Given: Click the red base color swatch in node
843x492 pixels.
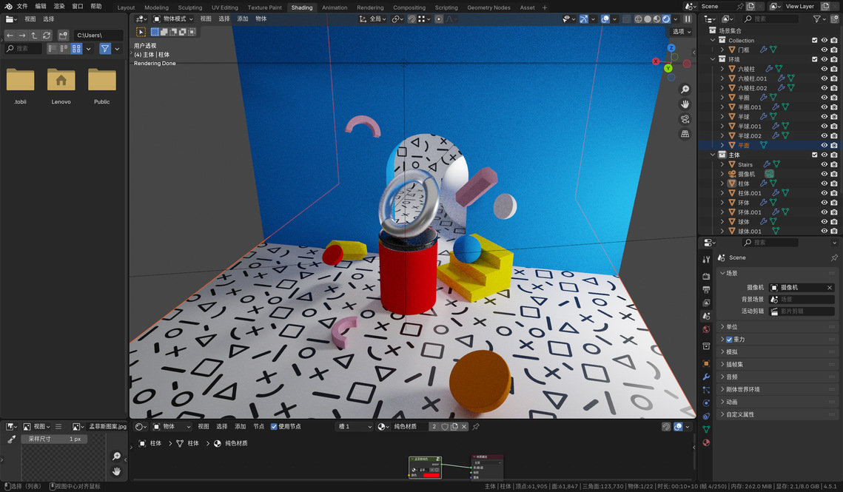Looking at the screenshot, I should click(x=431, y=475).
